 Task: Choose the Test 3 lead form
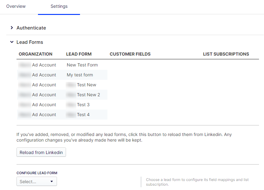pyautogui.click(x=83, y=105)
